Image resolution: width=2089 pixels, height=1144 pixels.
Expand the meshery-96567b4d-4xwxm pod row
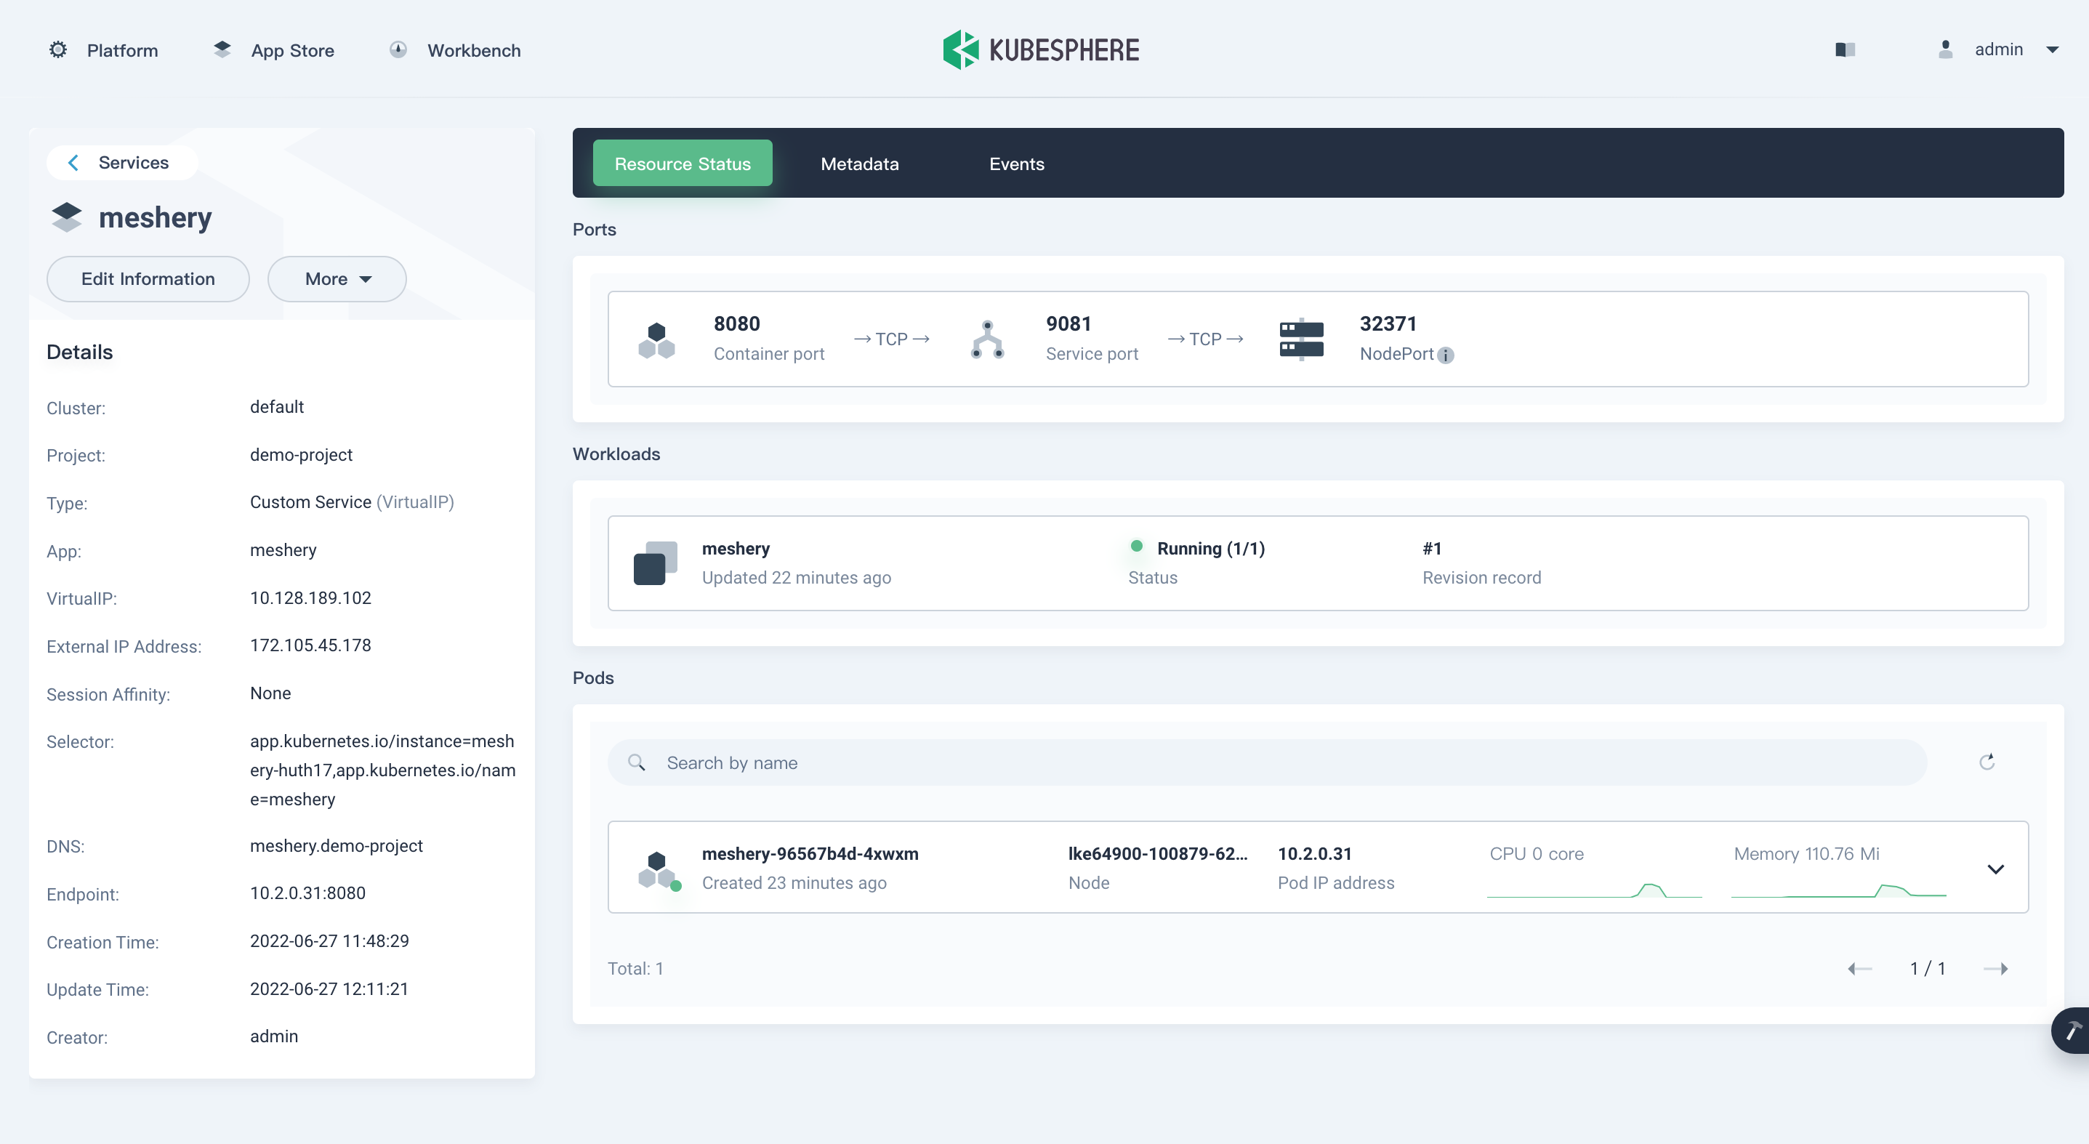[1995, 869]
